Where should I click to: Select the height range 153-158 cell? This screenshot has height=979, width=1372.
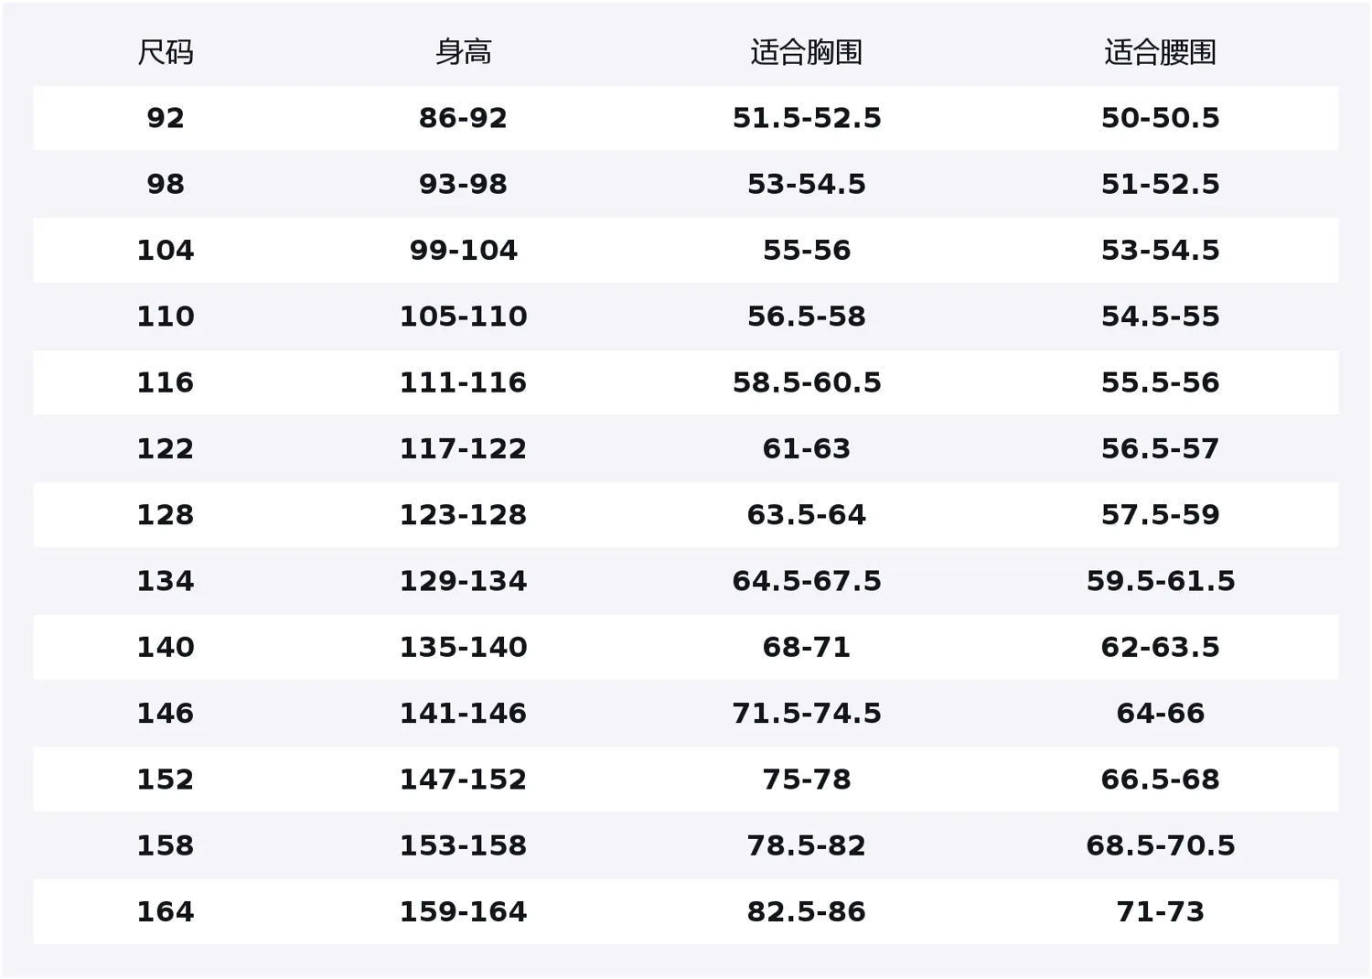463,845
